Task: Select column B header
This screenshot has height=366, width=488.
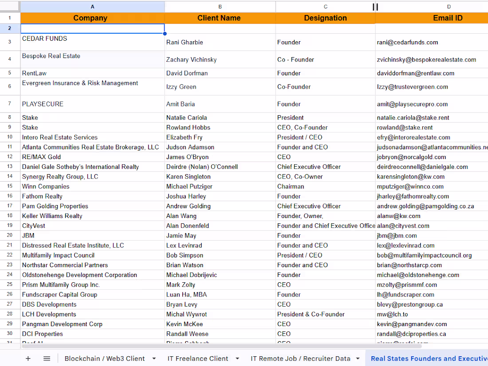Action: 220,7
